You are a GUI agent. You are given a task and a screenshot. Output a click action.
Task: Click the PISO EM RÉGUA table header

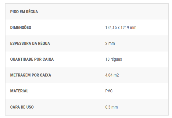24,12
